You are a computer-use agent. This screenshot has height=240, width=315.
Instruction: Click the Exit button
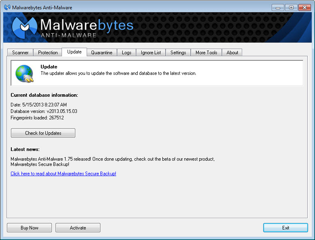point(285,228)
